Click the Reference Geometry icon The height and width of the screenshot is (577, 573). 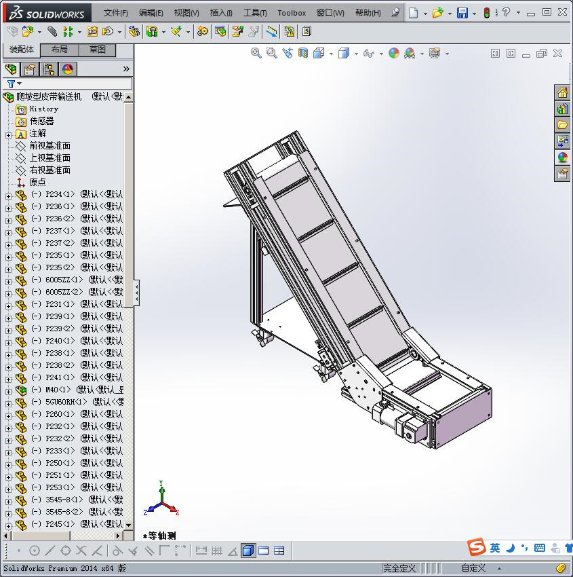tap(176, 32)
